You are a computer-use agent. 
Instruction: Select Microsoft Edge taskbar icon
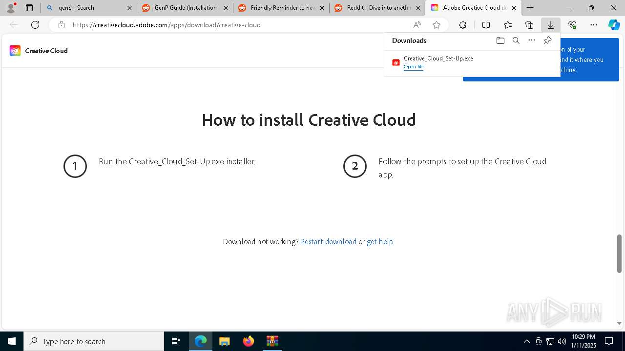[x=201, y=341]
